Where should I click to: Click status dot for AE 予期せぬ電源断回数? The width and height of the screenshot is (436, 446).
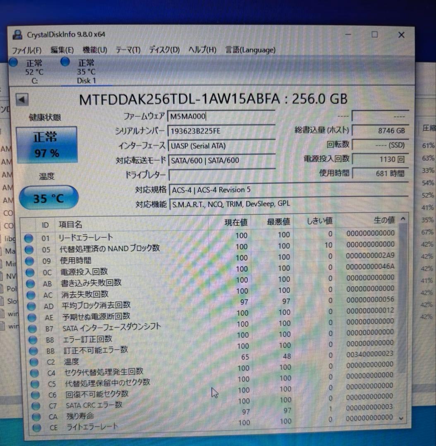pyautogui.click(x=32, y=317)
